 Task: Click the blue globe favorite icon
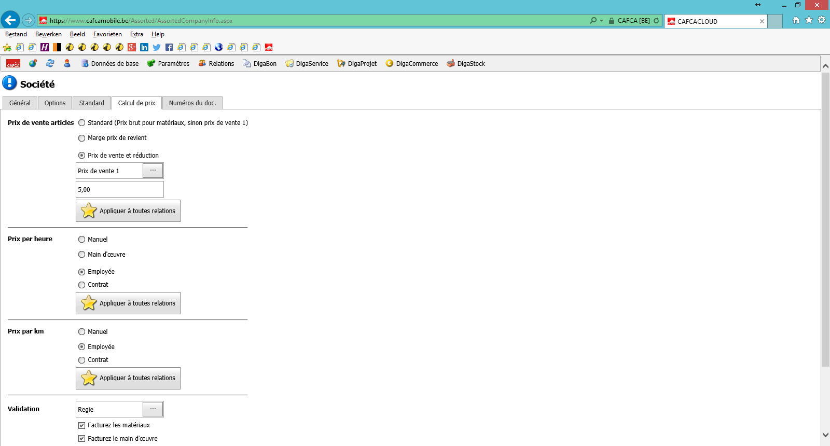(x=219, y=47)
